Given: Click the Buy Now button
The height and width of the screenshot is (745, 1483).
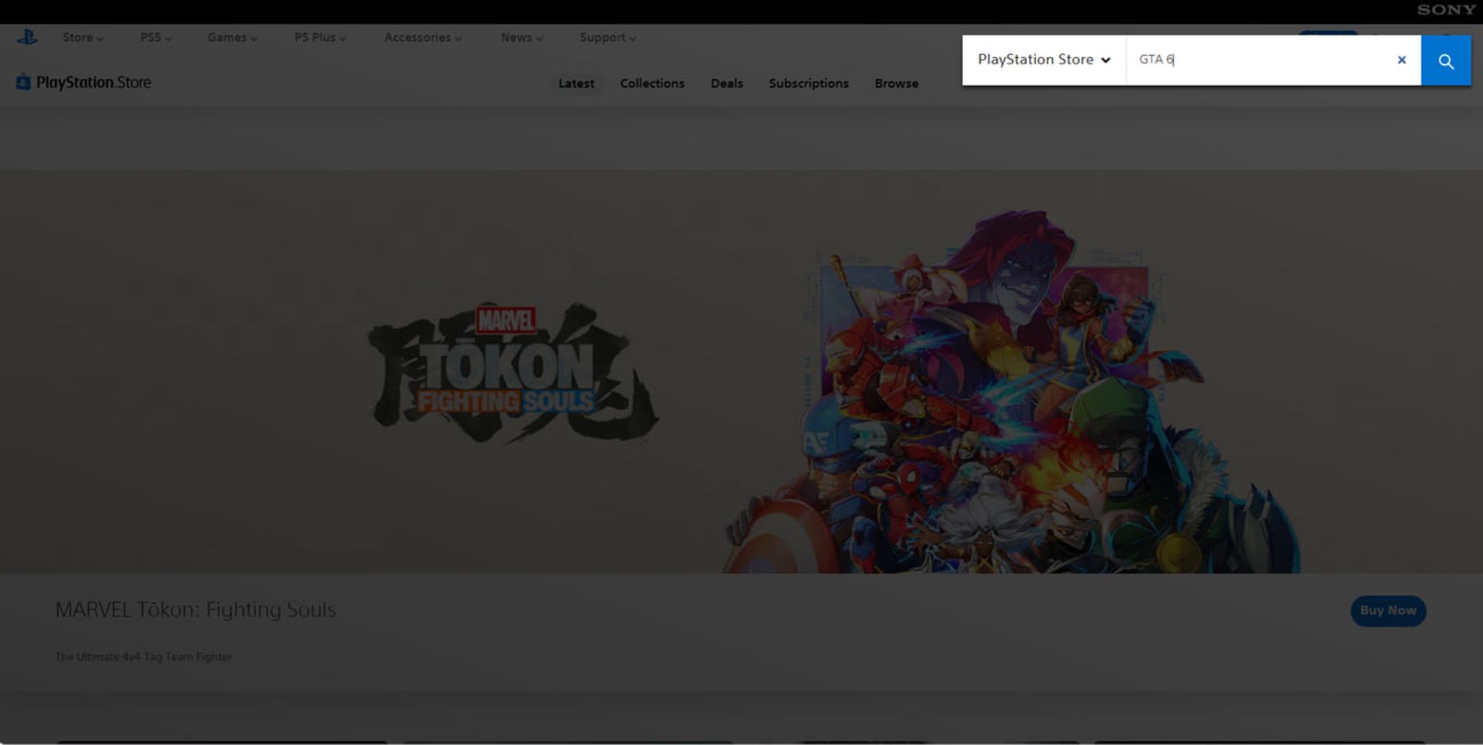Looking at the screenshot, I should pyautogui.click(x=1388, y=611).
